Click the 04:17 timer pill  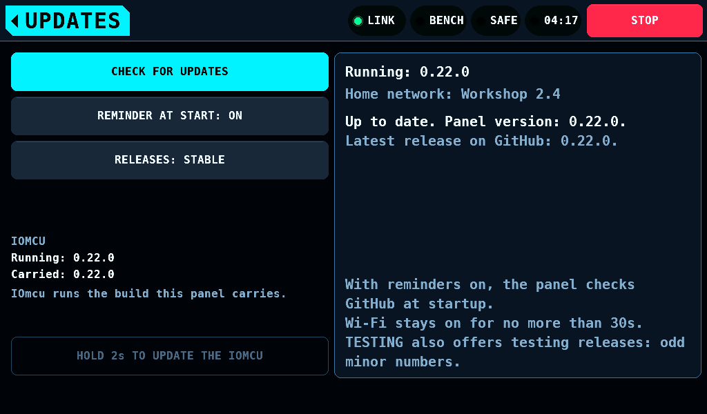point(553,21)
